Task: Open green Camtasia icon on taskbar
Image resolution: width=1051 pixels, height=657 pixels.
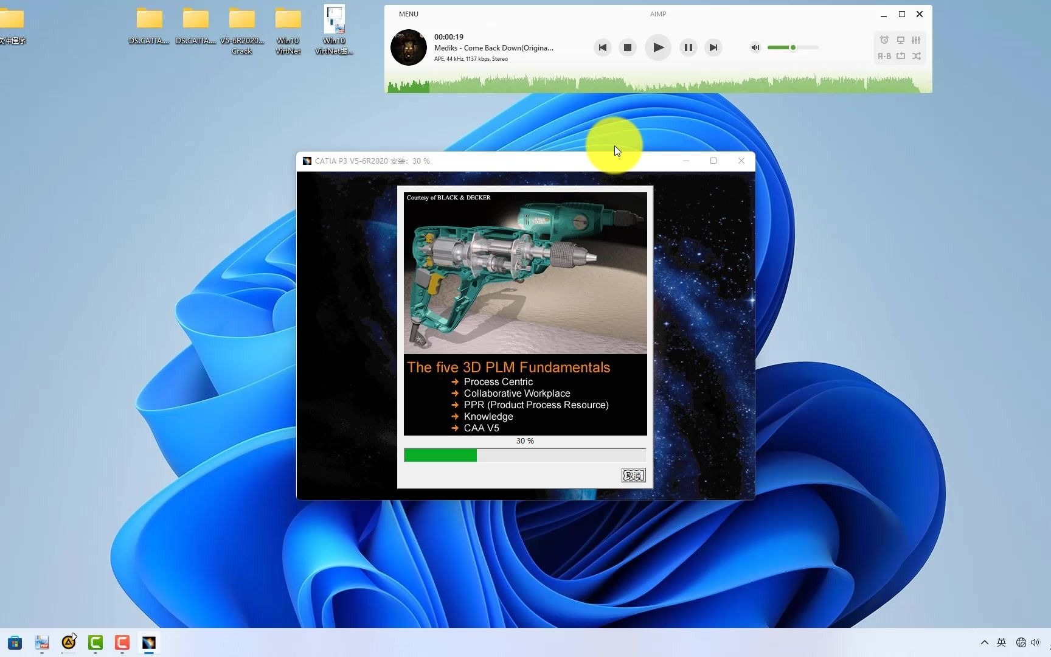Action: tap(95, 642)
